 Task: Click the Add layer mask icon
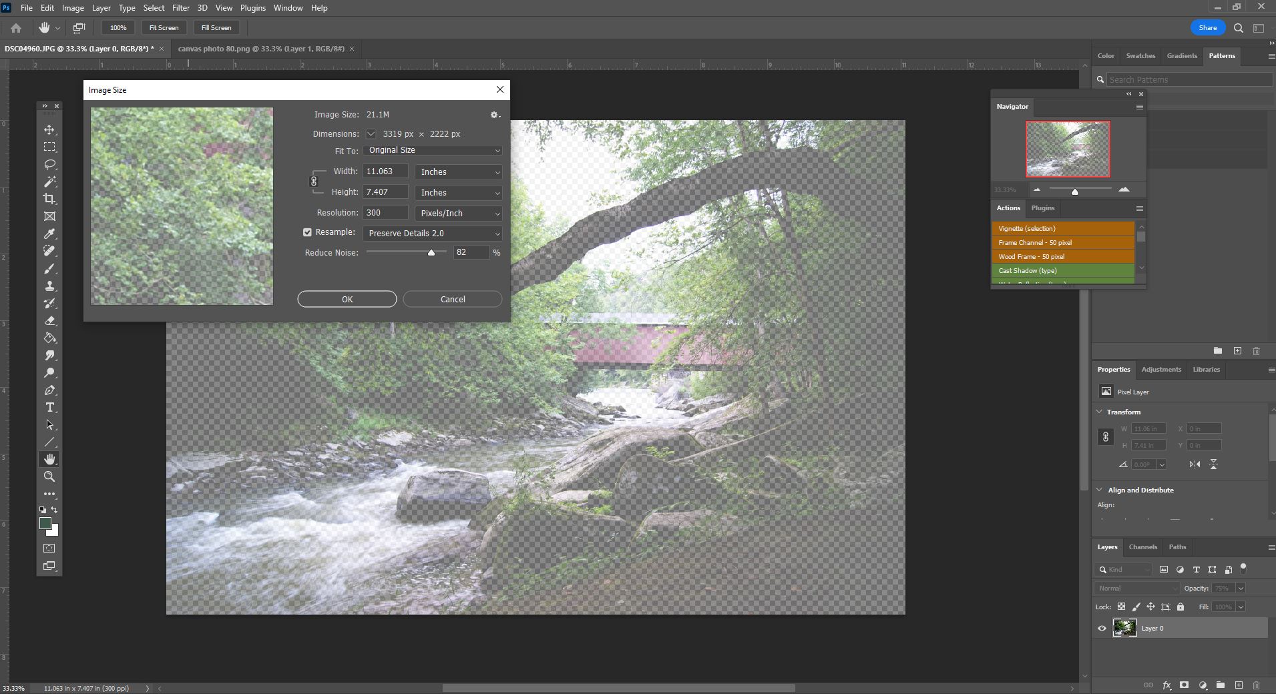click(1185, 685)
